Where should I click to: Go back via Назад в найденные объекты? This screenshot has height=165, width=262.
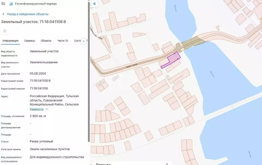28,14
